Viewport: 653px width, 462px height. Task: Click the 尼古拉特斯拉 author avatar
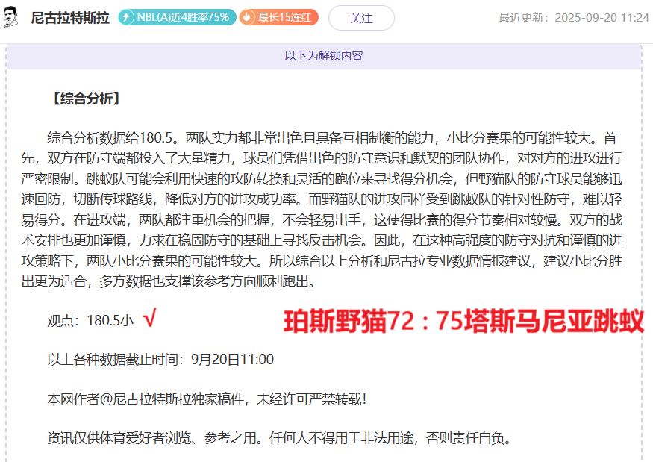[x=10, y=17]
